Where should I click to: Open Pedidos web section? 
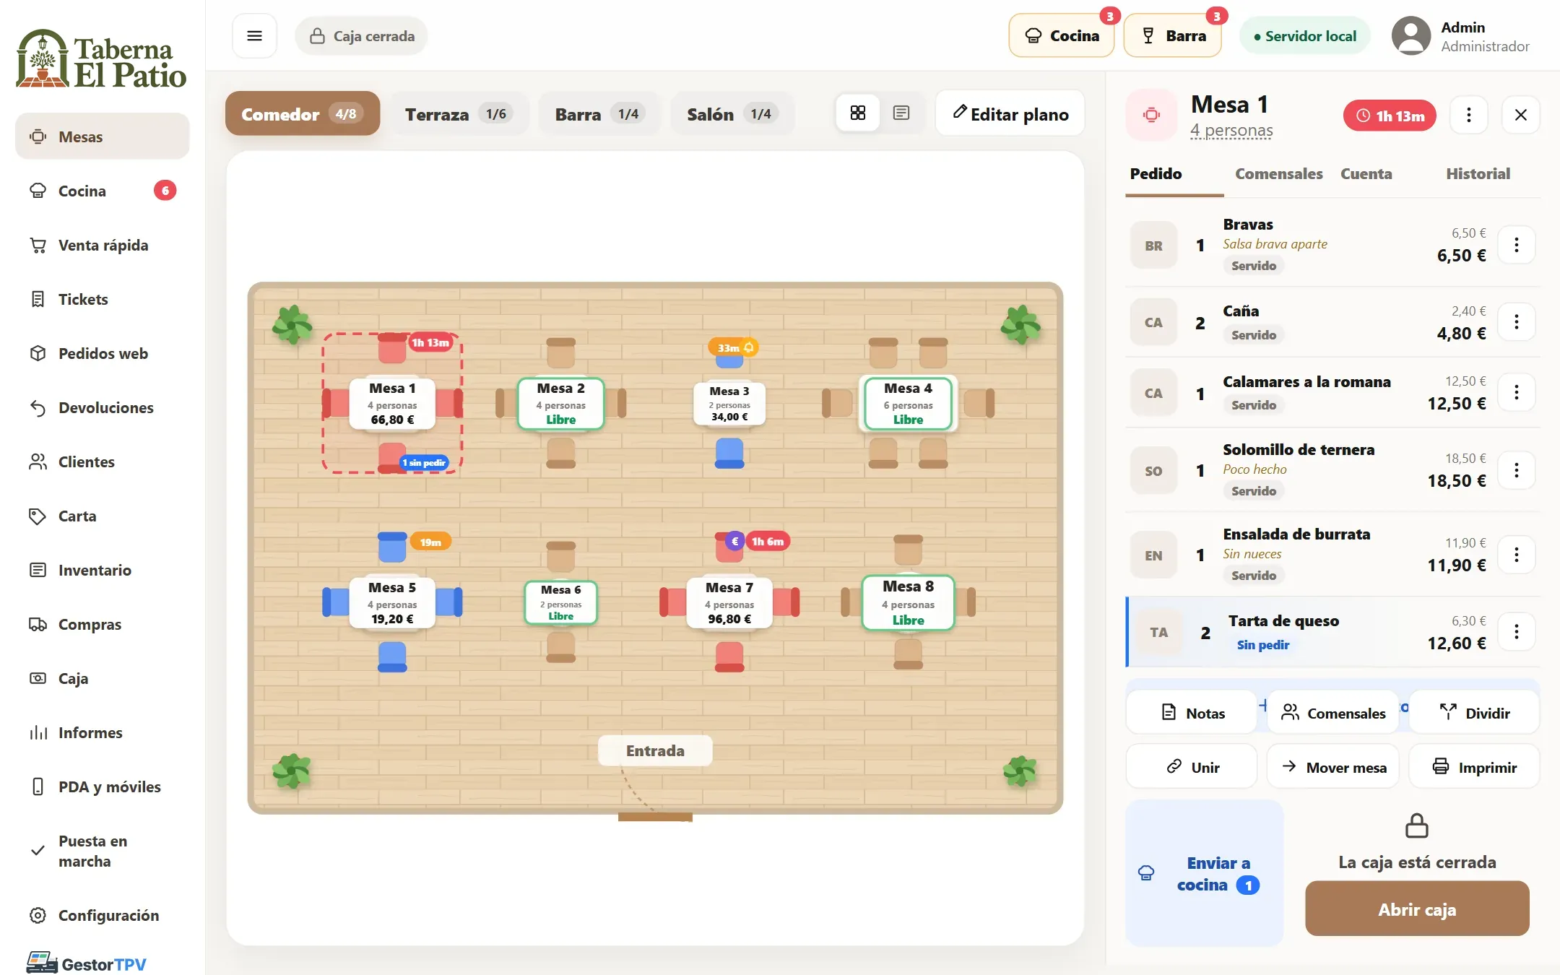(x=103, y=353)
